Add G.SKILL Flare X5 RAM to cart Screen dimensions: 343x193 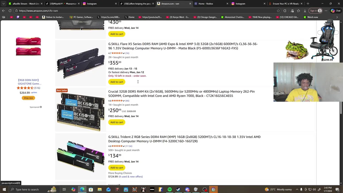click(117, 82)
